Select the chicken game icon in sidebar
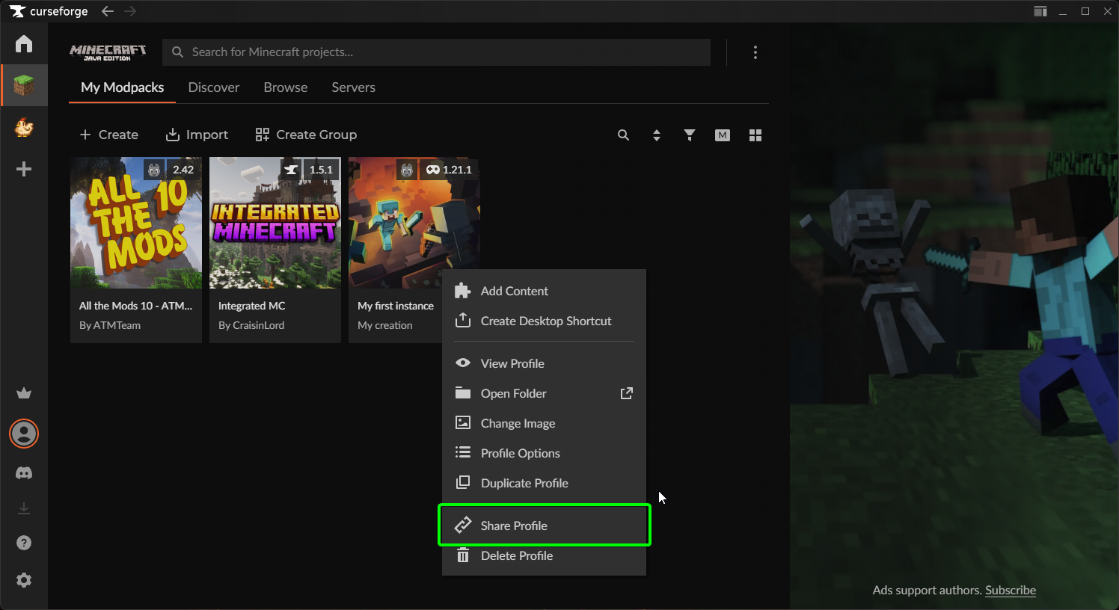The image size is (1119, 610). [x=24, y=127]
